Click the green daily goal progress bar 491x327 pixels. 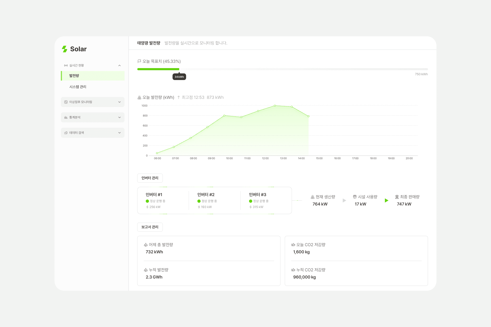(x=158, y=69)
